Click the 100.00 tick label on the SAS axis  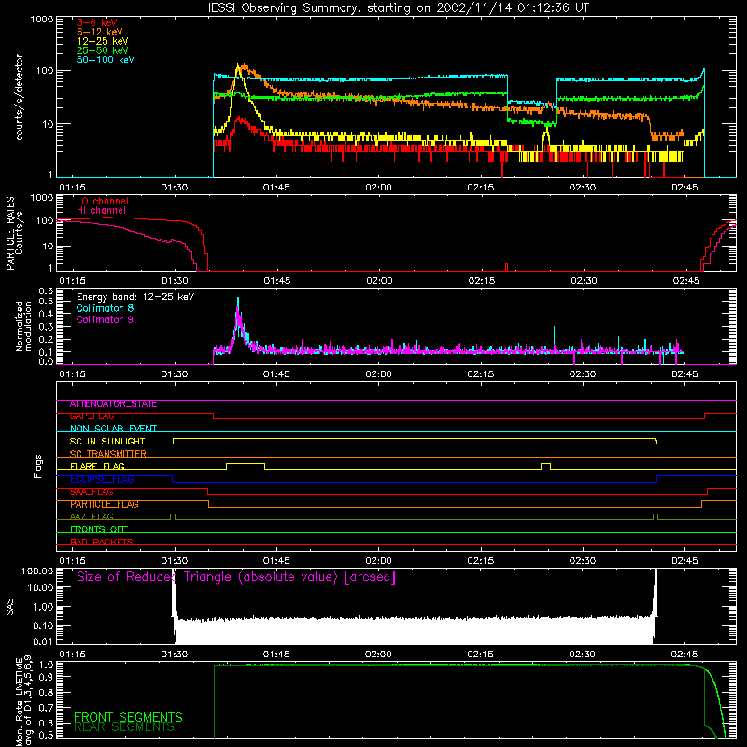point(37,571)
